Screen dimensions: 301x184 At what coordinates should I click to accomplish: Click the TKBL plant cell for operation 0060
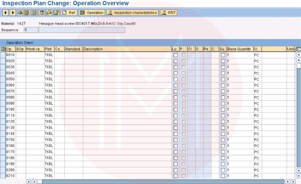[x=49, y=85]
